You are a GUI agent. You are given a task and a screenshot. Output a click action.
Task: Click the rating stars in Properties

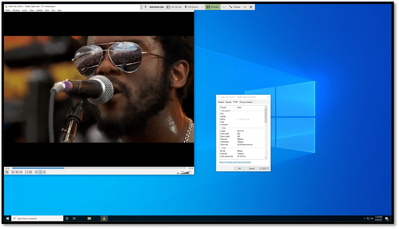pos(244,119)
